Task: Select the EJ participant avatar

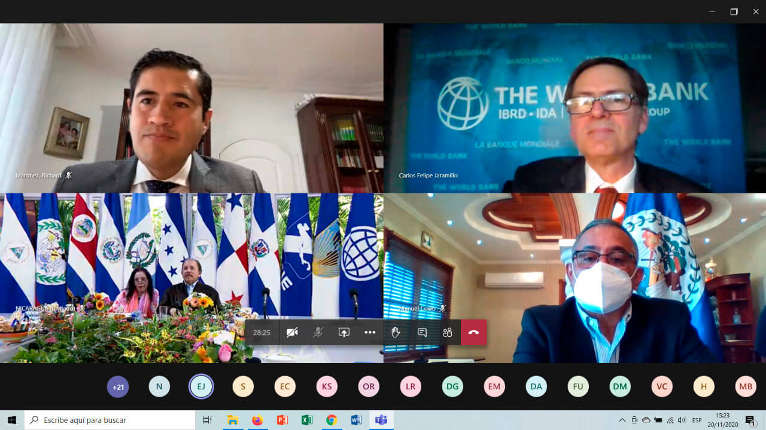Action: pyautogui.click(x=201, y=386)
